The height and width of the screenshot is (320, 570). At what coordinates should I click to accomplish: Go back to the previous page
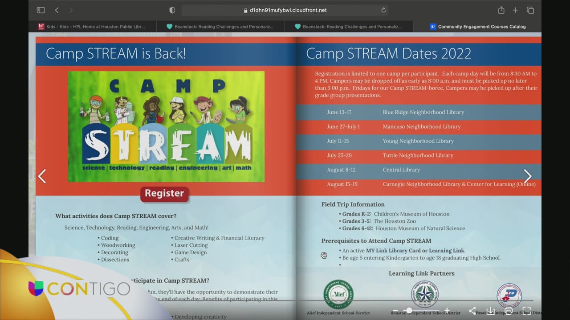(x=57, y=10)
